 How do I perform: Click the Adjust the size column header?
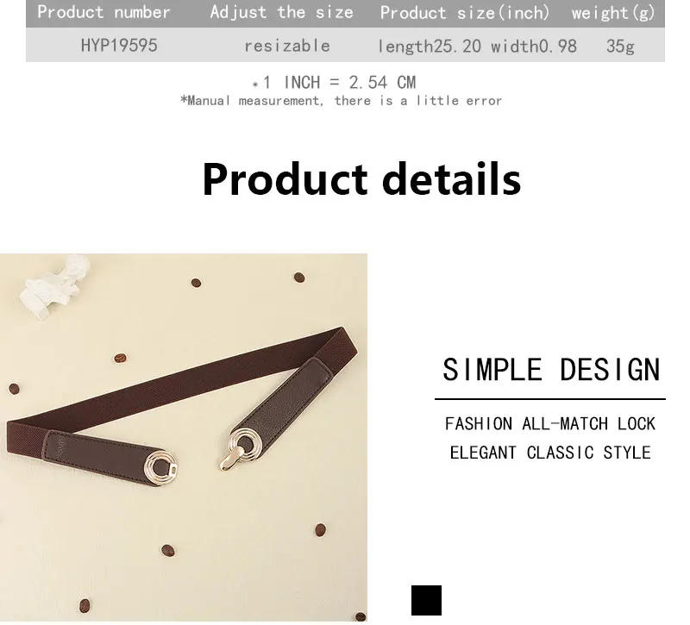point(282,12)
